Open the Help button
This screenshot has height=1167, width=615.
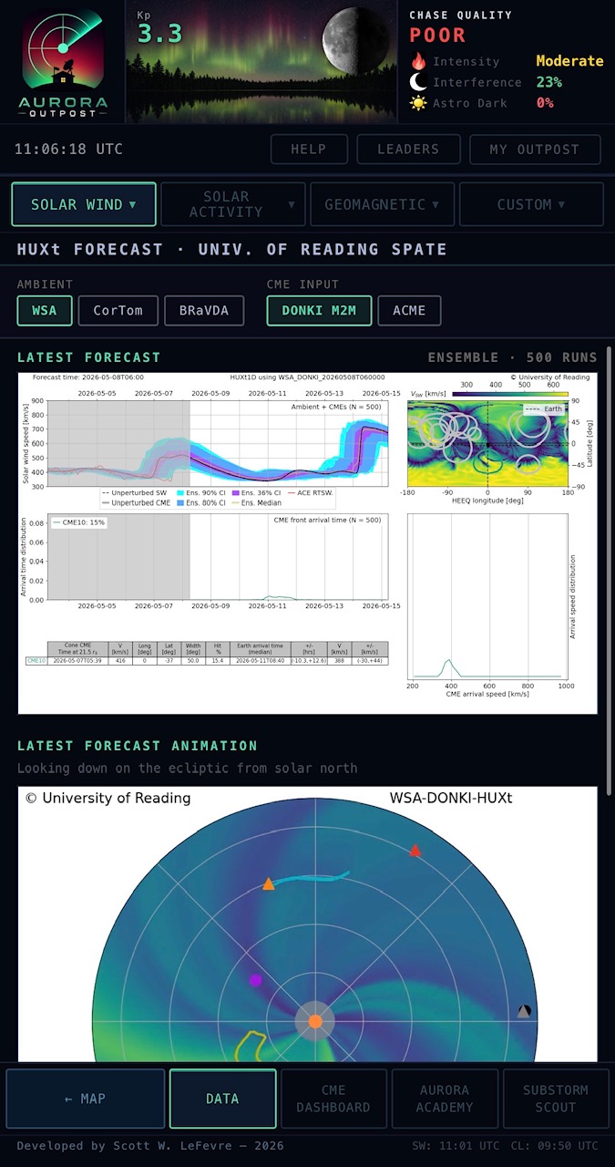coord(309,150)
